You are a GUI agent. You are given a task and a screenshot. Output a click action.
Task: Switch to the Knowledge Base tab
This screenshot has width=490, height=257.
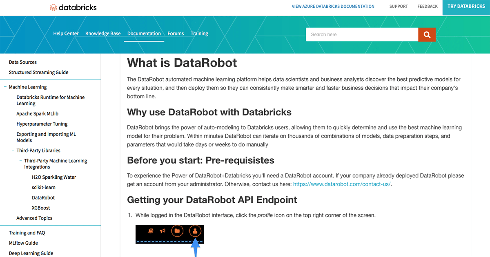pyautogui.click(x=103, y=33)
